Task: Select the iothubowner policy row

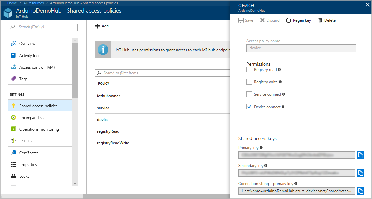Action: point(162,96)
